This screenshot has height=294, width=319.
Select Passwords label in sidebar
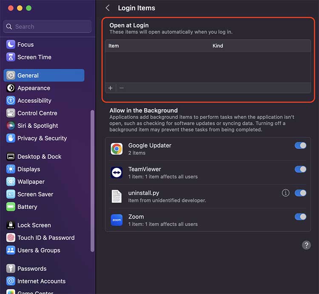click(x=32, y=269)
